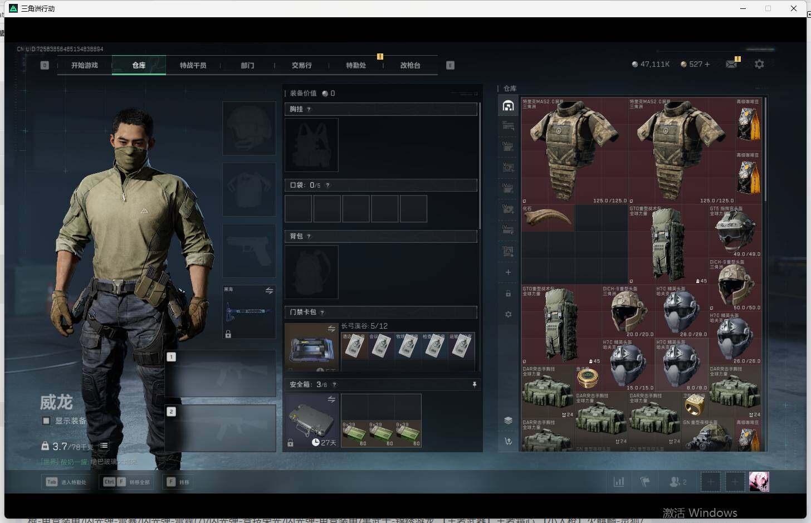Select the first MAS2.0 armor in warehouse
The image size is (811, 523).
pyautogui.click(x=575, y=151)
